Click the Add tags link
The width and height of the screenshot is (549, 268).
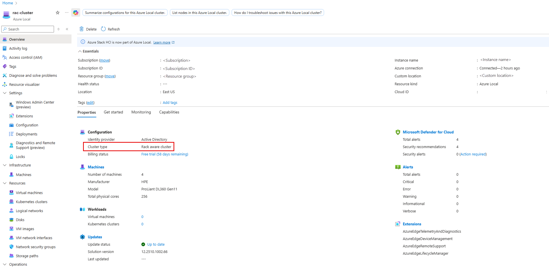coord(170,102)
